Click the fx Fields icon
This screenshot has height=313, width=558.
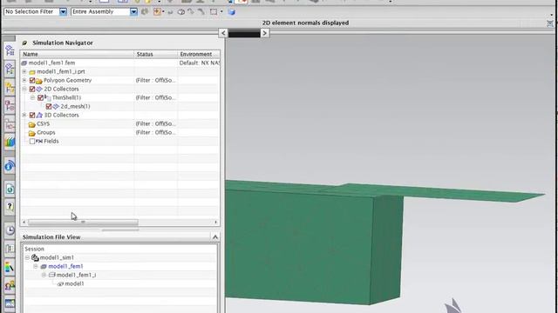coord(39,141)
